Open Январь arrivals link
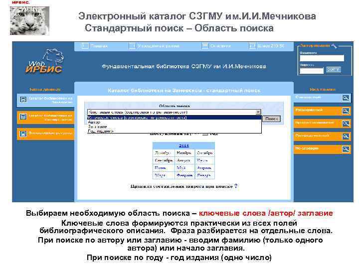The height and width of the screenshot is (269, 359). point(204,175)
